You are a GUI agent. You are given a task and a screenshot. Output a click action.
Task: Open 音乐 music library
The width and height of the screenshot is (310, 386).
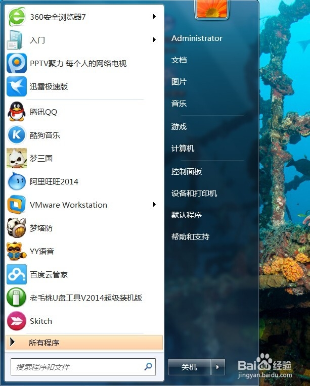coord(179,103)
